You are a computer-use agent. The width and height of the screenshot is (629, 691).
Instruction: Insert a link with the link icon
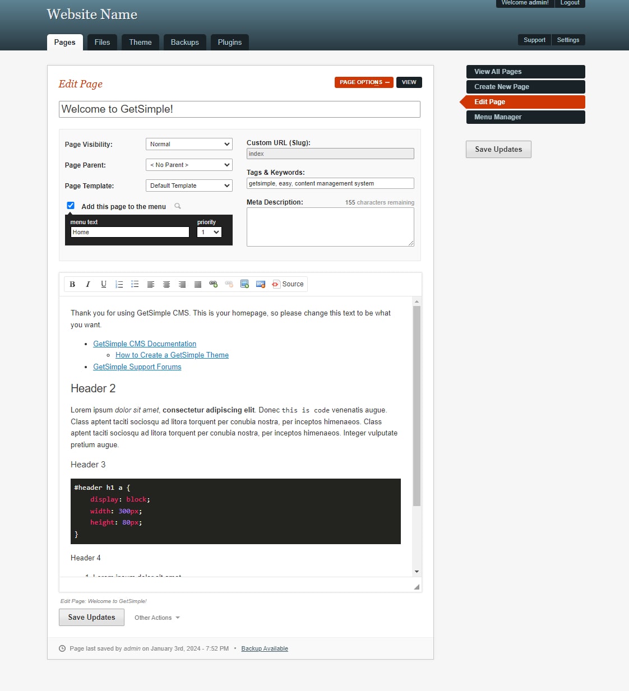(x=214, y=284)
